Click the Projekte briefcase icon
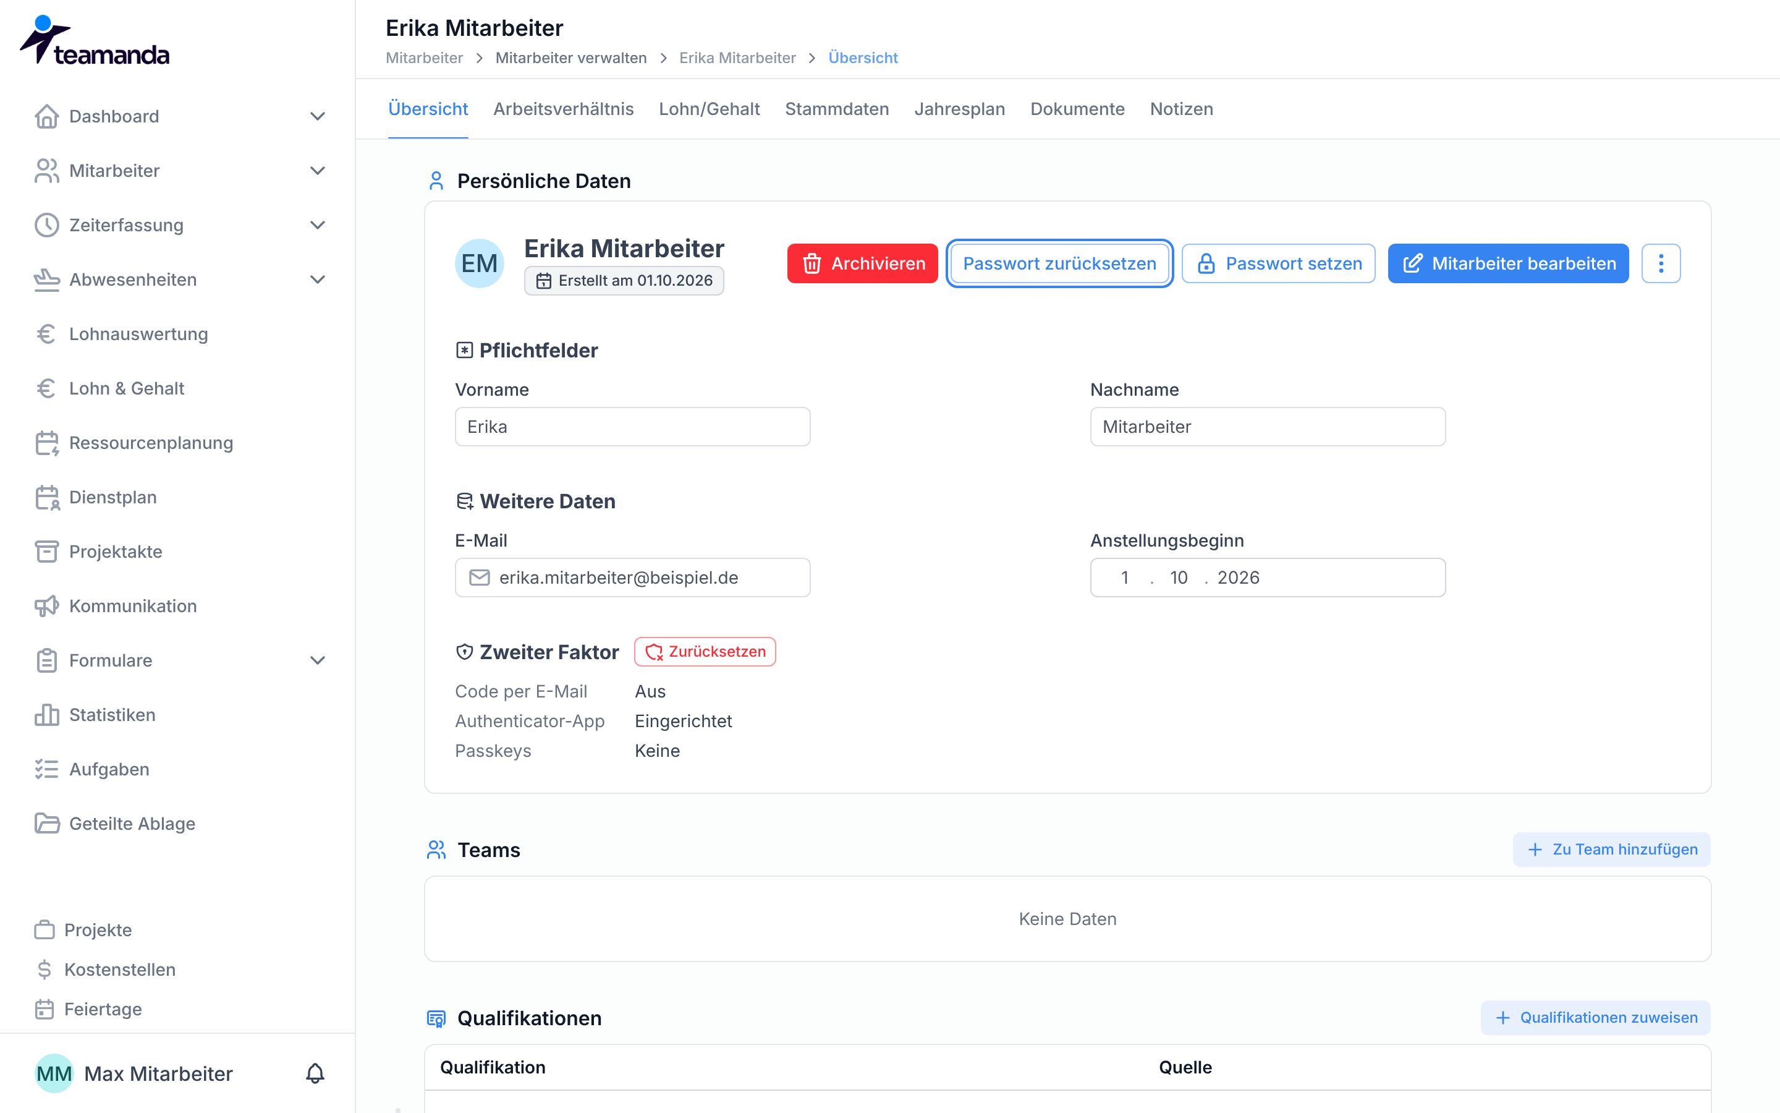The height and width of the screenshot is (1113, 1780). pos(44,930)
